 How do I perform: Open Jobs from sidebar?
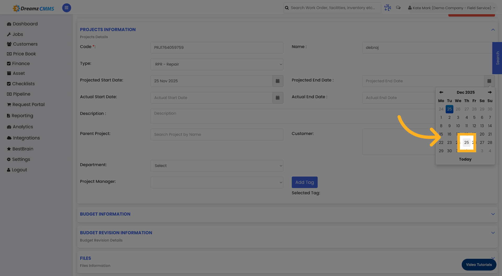[x=15, y=34]
